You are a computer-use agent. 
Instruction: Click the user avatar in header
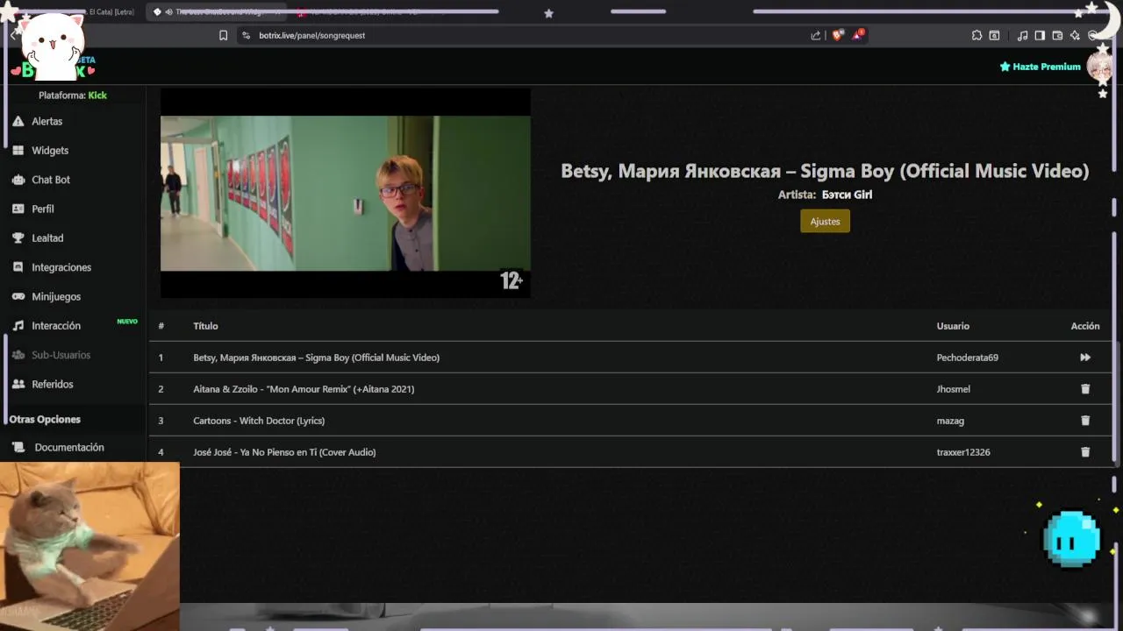(x=1099, y=67)
